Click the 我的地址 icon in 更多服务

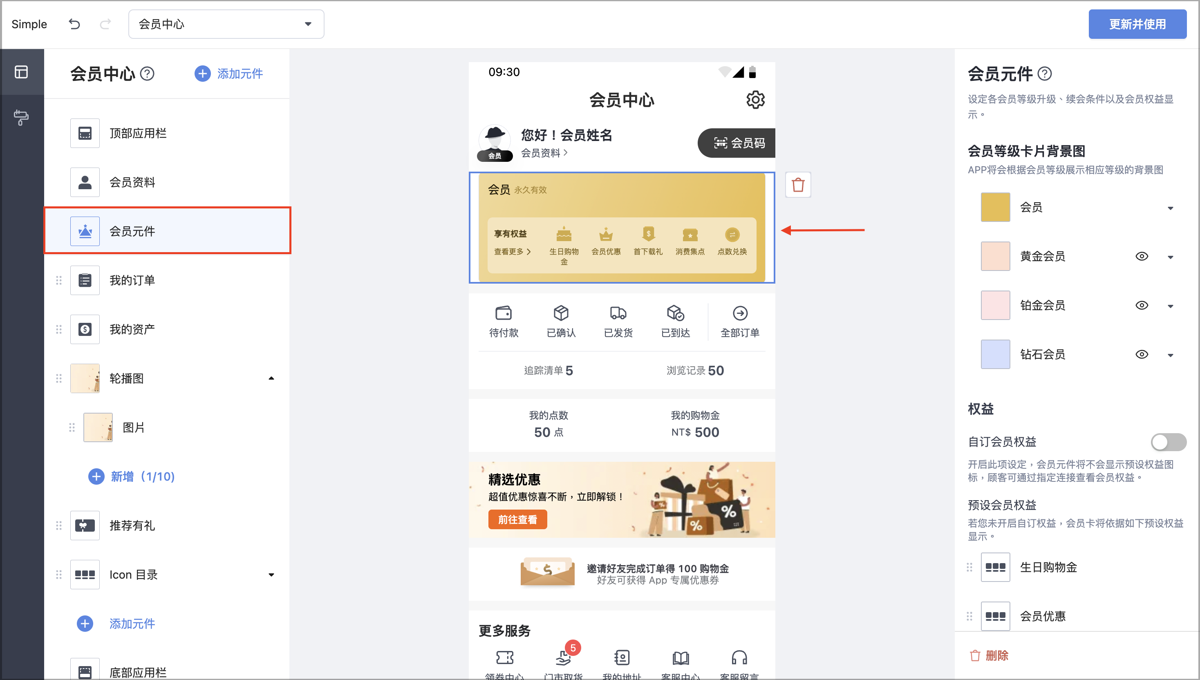coord(622,658)
